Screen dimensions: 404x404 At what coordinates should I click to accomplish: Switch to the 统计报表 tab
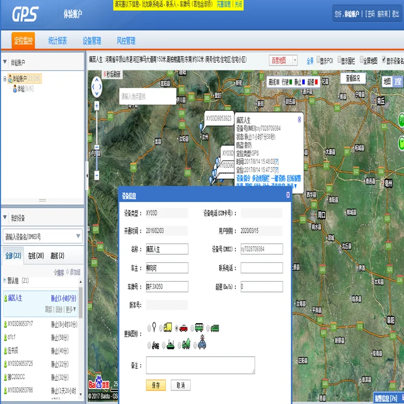[58, 41]
